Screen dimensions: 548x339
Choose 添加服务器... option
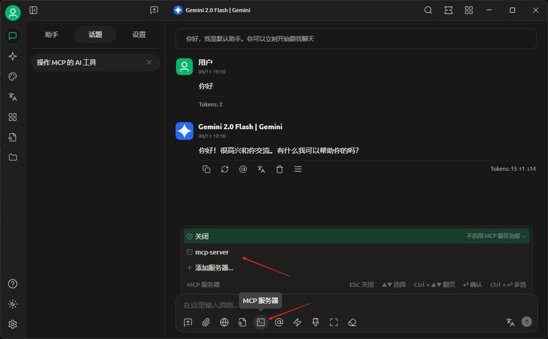[x=357, y=268]
